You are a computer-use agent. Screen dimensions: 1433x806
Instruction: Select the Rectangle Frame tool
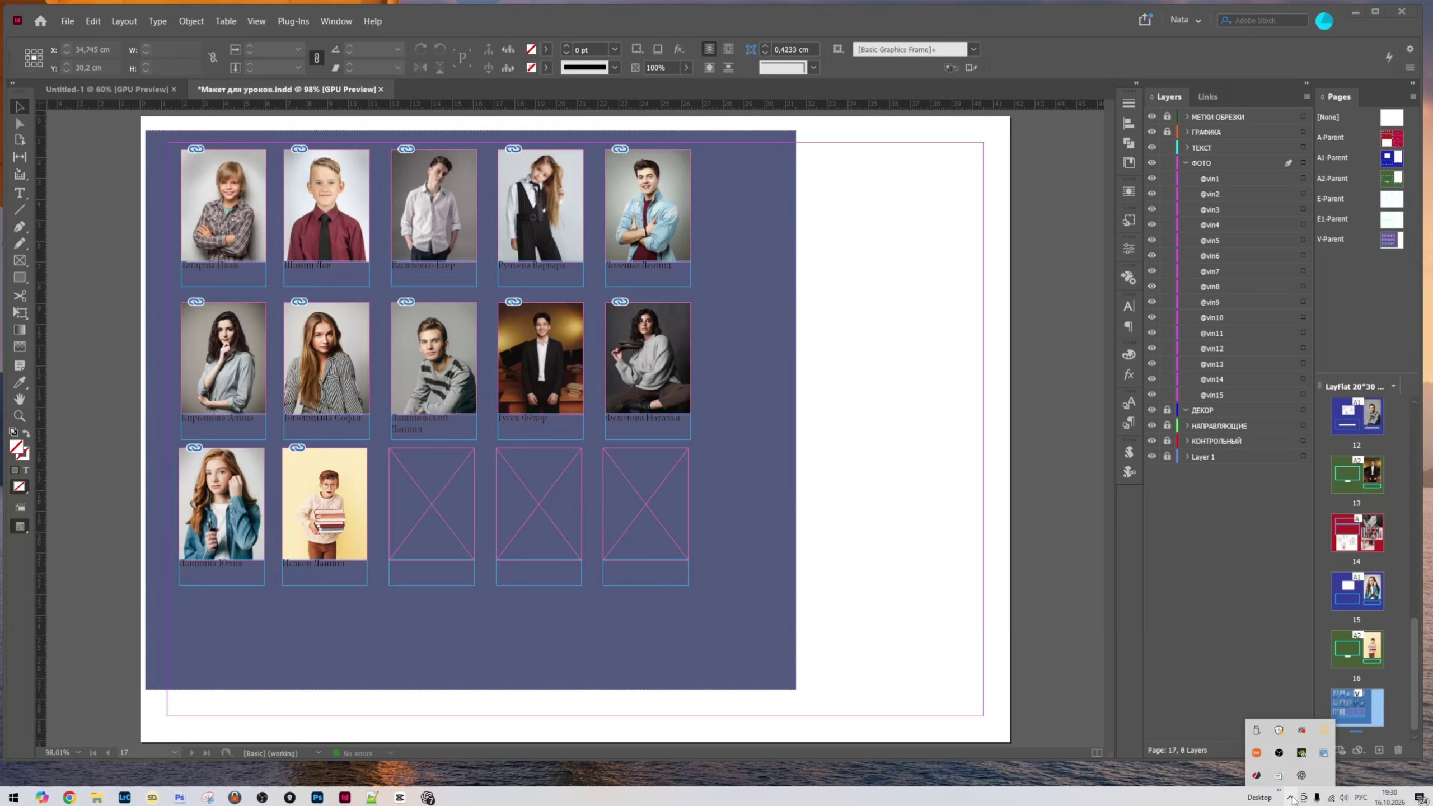(x=20, y=261)
